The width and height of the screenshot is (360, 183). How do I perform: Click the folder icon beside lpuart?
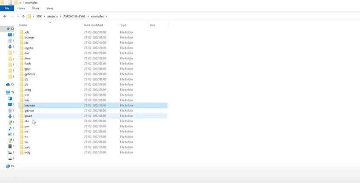tap(21, 116)
